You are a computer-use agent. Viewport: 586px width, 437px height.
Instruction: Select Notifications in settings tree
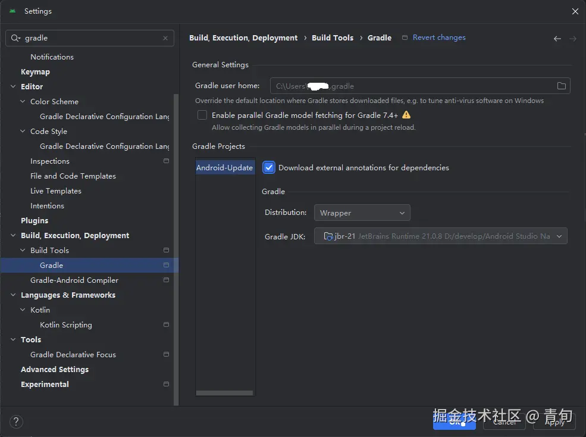(52, 57)
